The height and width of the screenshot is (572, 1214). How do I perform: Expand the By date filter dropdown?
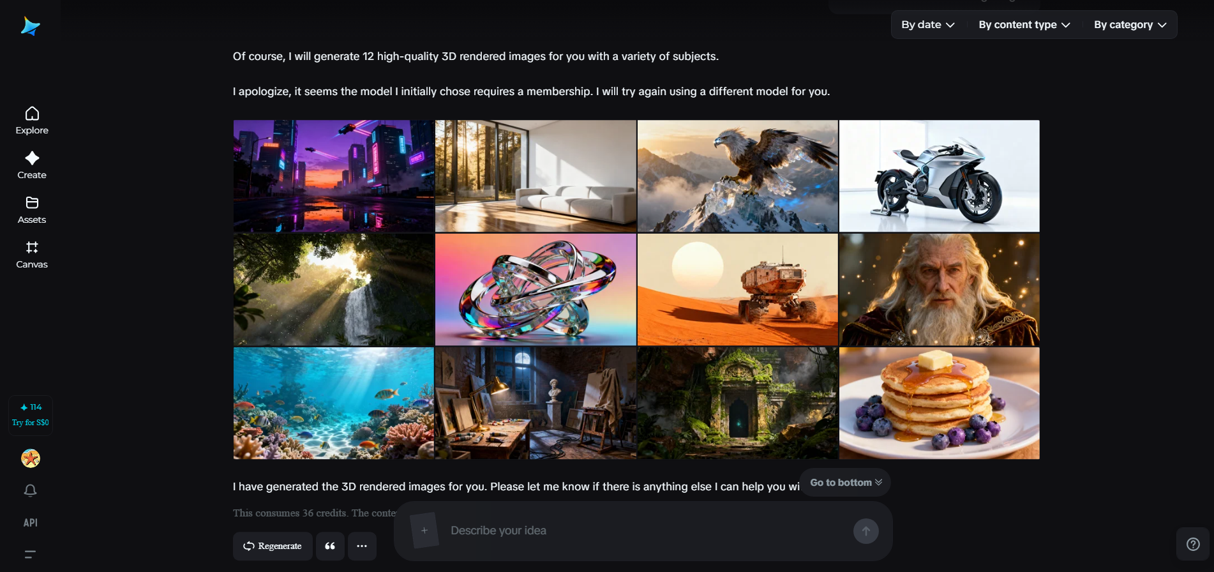click(x=928, y=25)
